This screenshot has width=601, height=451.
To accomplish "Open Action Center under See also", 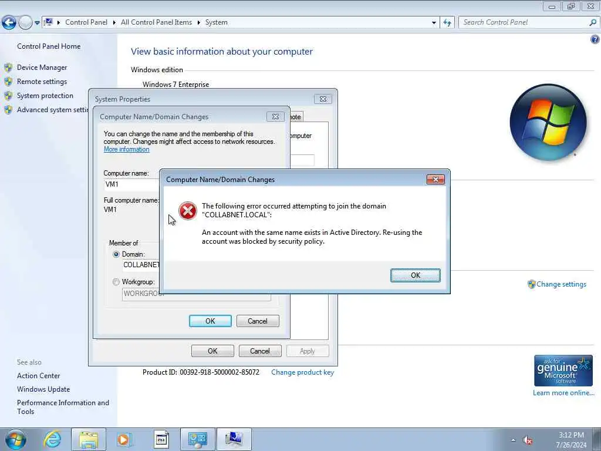I will pos(38,376).
